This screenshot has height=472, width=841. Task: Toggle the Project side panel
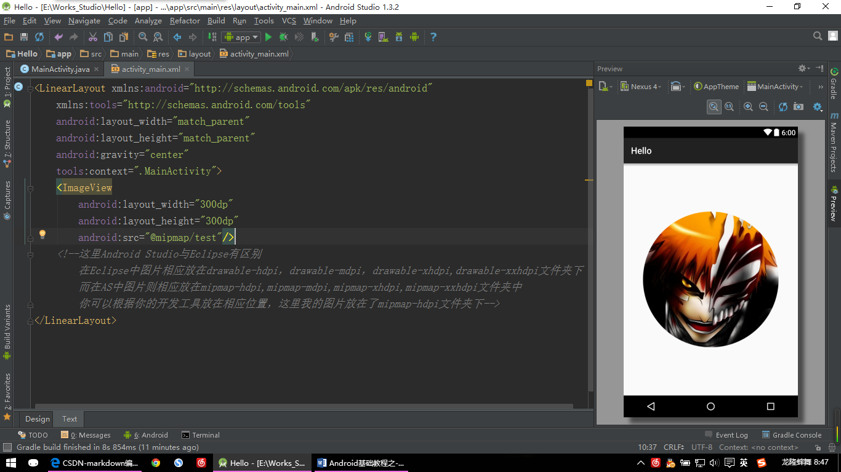point(7,87)
